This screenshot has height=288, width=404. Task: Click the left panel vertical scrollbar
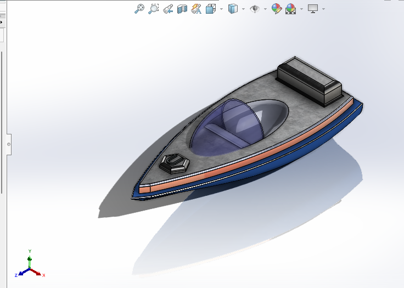click(x=2, y=122)
